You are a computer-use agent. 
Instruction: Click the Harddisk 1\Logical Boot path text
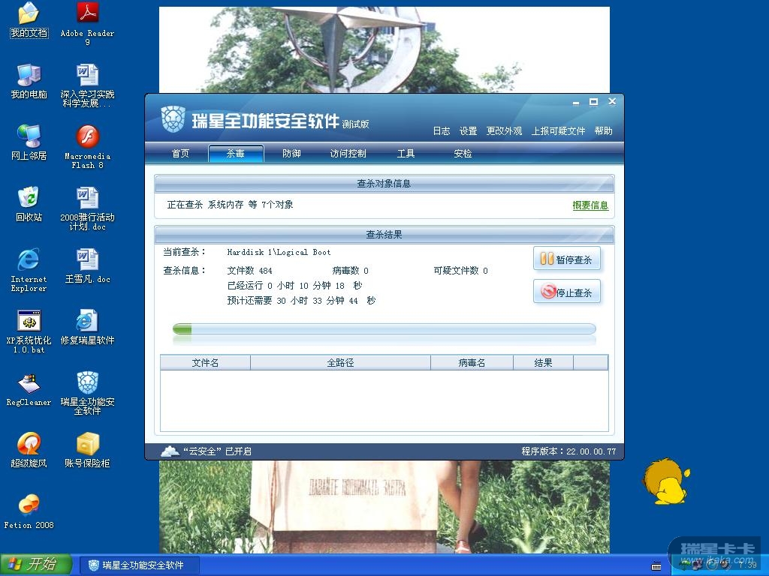click(279, 252)
